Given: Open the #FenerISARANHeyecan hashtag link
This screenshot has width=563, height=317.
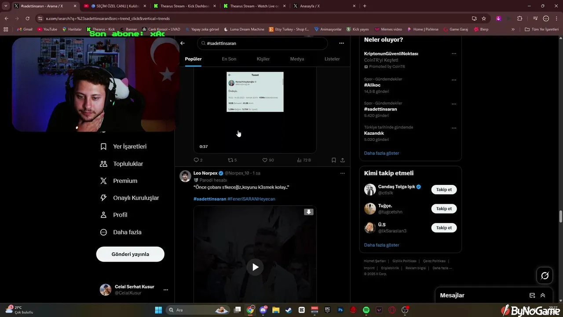Looking at the screenshot, I should [x=251, y=199].
